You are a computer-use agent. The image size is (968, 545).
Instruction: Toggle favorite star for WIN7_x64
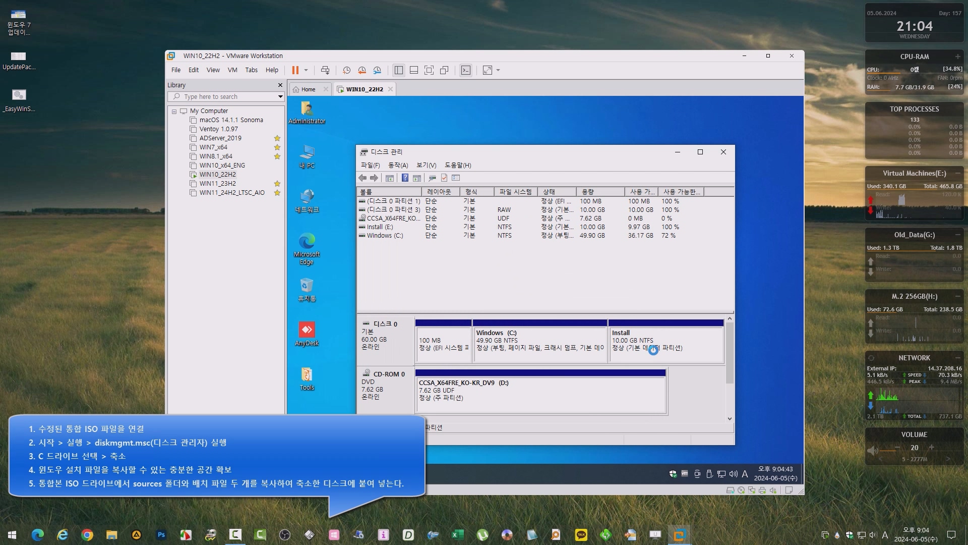pyautogui.click(x=277, y=147)
